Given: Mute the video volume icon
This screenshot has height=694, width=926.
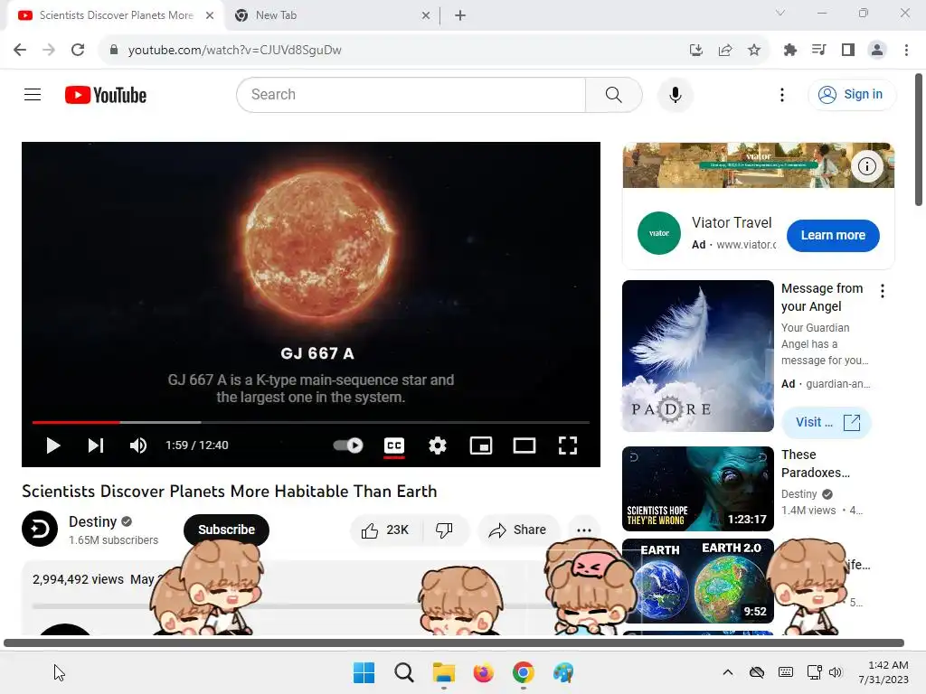Looking at the screenshot, I should coord(138,445).
